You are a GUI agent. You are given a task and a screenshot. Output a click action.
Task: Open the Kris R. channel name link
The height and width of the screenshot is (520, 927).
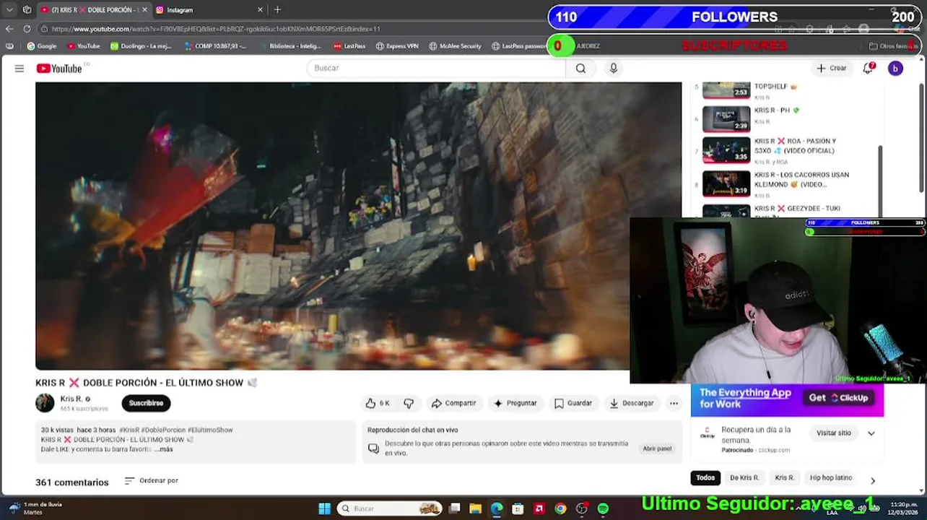[x=71, y=399]
